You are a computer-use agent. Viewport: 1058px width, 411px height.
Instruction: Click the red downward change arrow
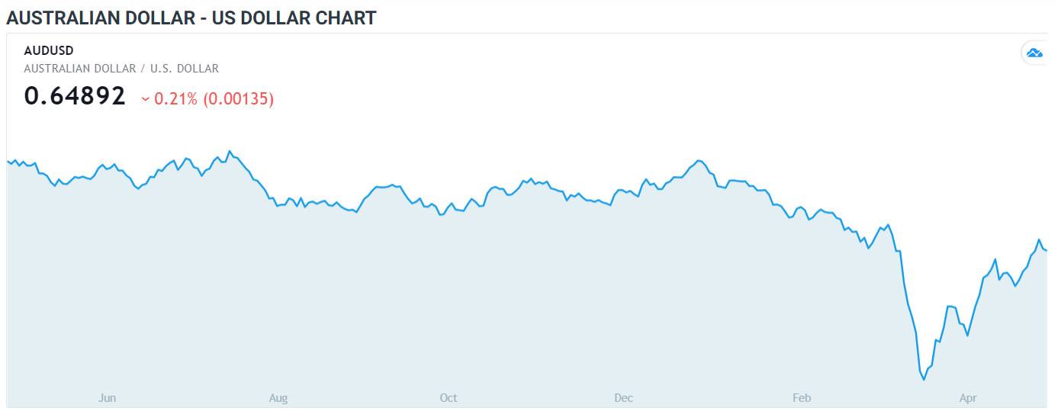point(145,99)
